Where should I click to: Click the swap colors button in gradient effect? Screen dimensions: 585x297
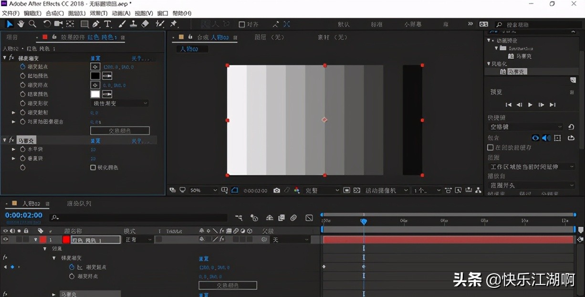(x=120, y=130)
